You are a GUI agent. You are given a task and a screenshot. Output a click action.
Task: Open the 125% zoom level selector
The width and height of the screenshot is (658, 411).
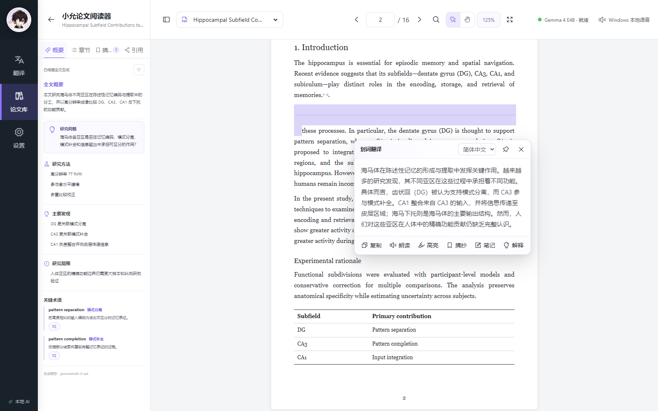pyautogui.click(x=489, y=20)
